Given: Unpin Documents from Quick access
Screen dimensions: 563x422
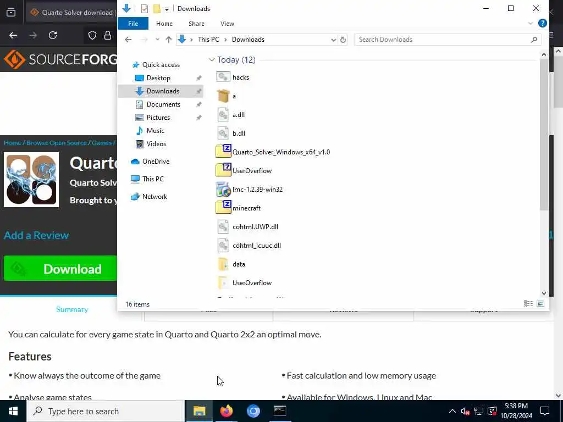Looking at the screenshot, I should (x=198, y=104).
